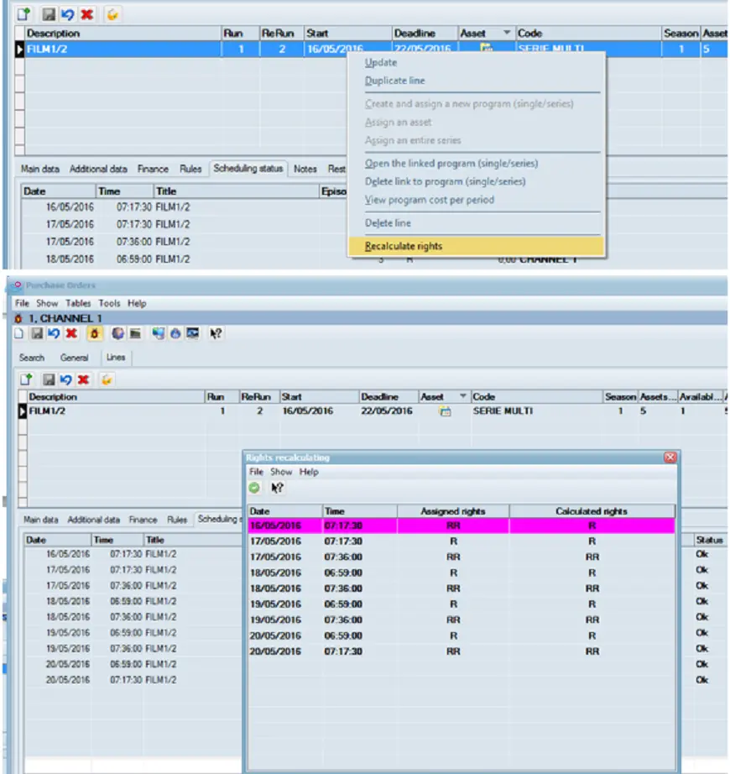This screenshot has height=774, width=730.
Task: Click the highlighted bug icon in the Purchase Orders toolbar
Action: pyautogui.click(x=94, y=333)
